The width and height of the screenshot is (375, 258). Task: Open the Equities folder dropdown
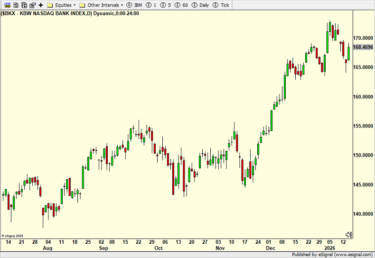(x=61, y=5)
